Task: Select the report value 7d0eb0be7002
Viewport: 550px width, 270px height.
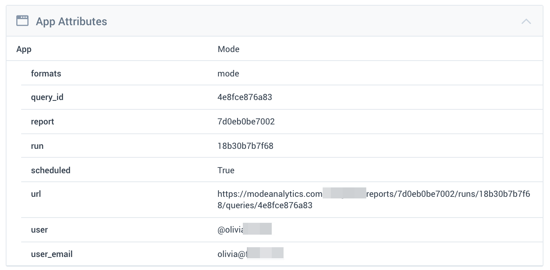Action: pyautogui.click(x=246, y=122)
